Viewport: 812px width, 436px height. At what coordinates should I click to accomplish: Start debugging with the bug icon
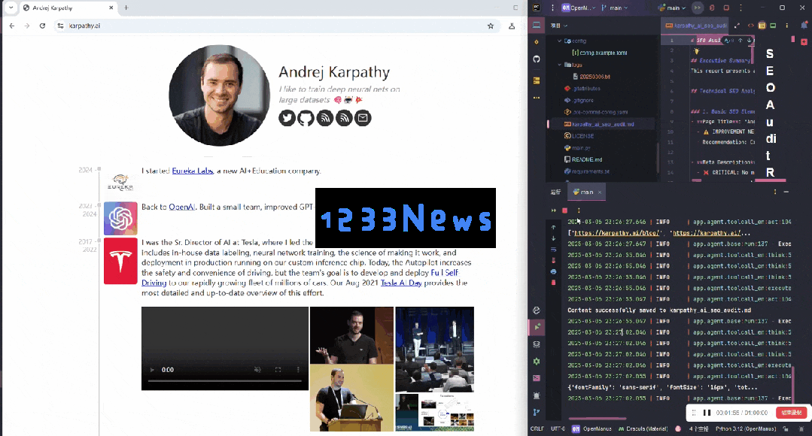pyautogui.click(x=712, y=8)
